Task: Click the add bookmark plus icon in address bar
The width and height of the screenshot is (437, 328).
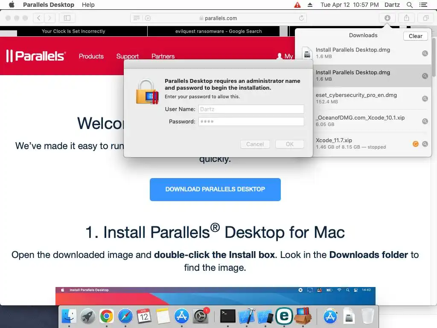Action: coord(148,18)
